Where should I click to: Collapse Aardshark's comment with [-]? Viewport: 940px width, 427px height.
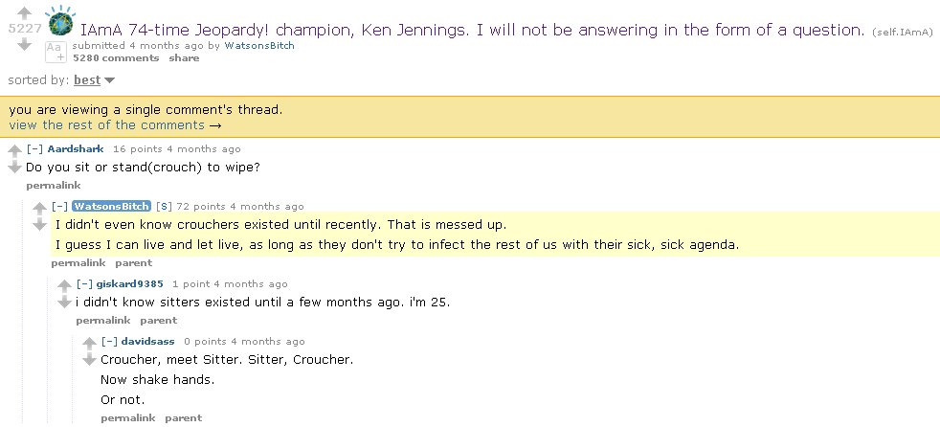(34, 148)
